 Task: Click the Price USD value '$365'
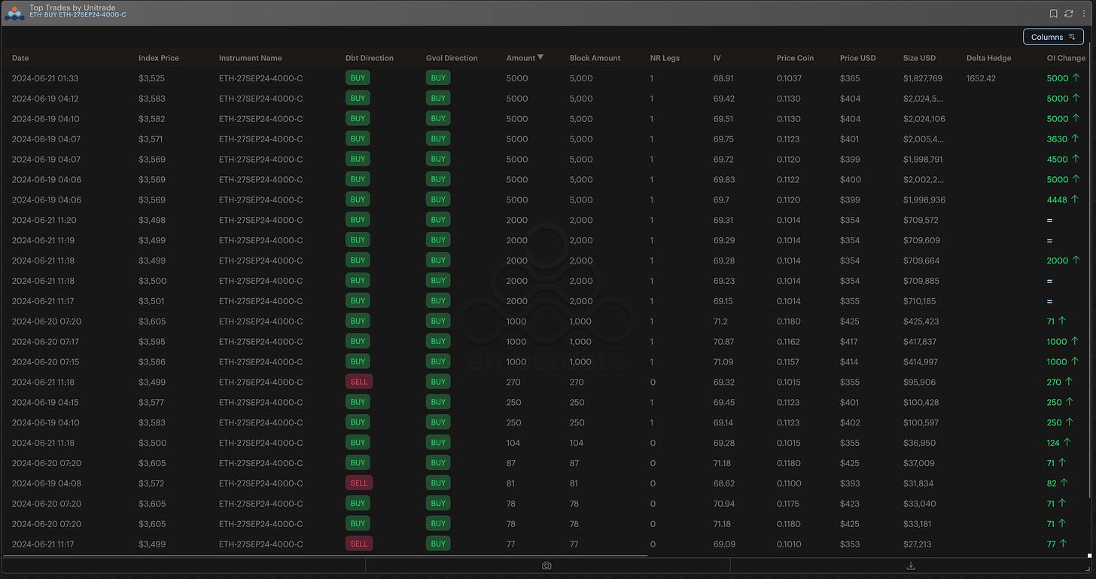850,78
